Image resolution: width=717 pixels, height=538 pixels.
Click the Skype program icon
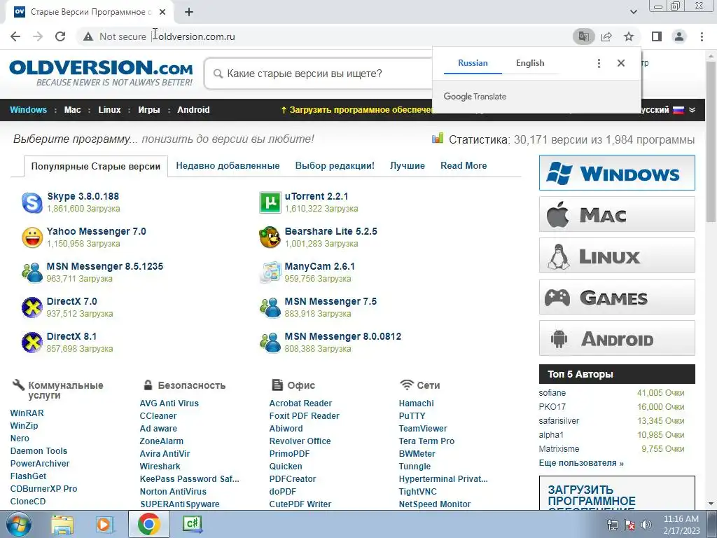click(x=32, y=202)
